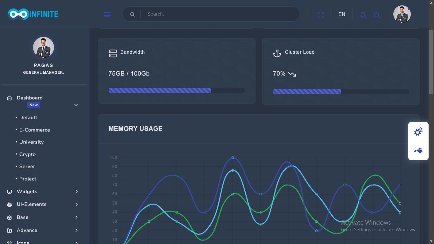This screenshot has height=244, width=434.
Task: Click the sidebar profile picture
Action: coord(44,47)
